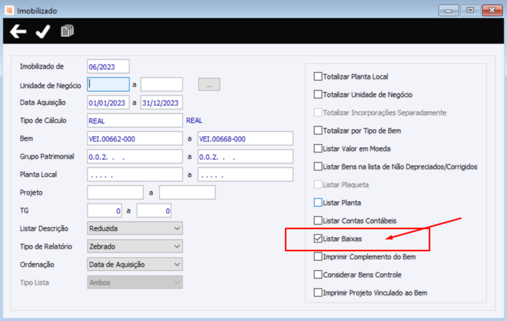This screenshot has height=321, width=507.
Task: Check Totalizar Unidade de Negócio
Action: tap(318, 95)
